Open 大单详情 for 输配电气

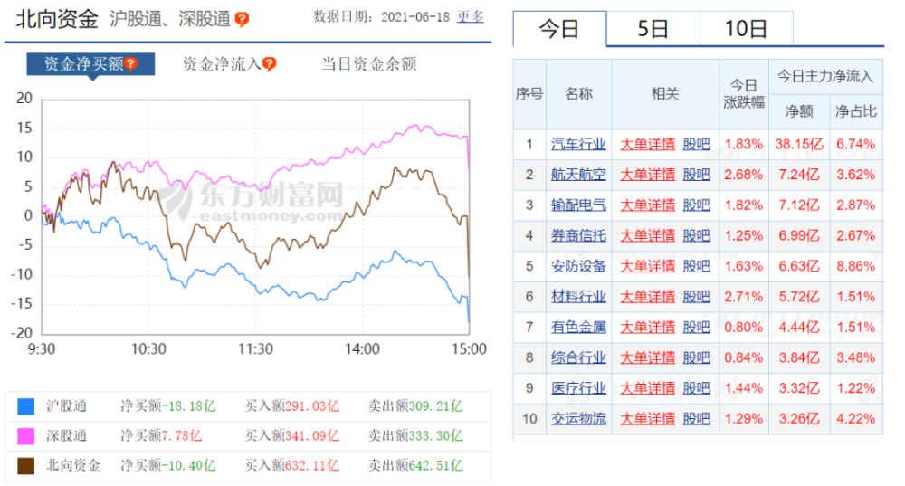pos(648,205)
